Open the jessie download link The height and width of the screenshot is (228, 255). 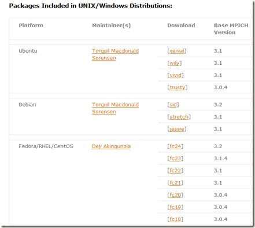177,129
